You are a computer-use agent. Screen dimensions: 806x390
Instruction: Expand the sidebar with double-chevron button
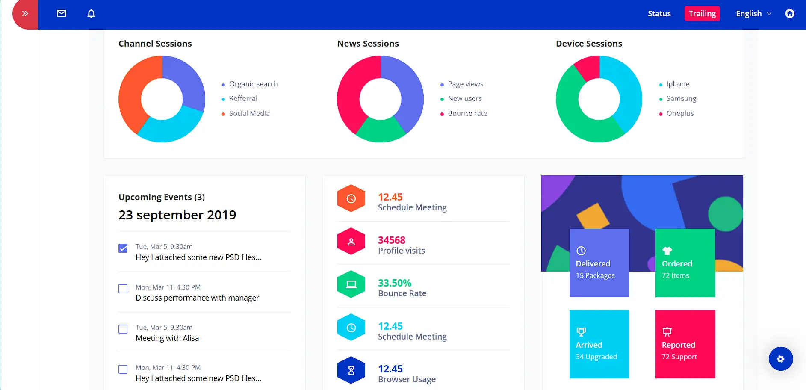25,14
